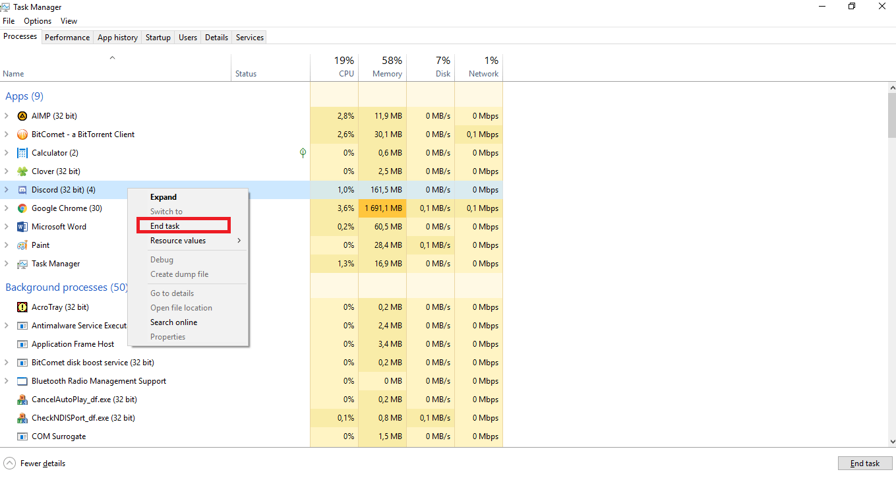896x478 pixels.
Task: Expand Antimalware Service Executable entry
Action: click(7, 325)
